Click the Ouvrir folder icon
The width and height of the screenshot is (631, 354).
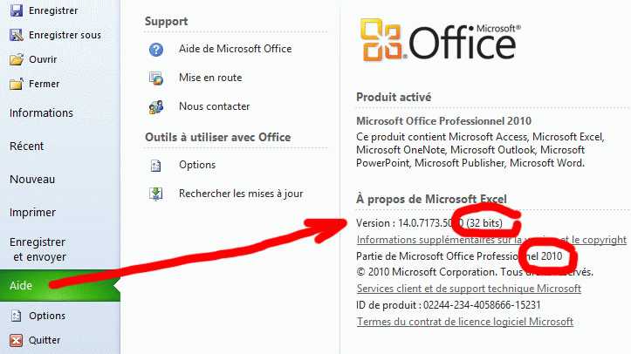(x=15, y=59)
